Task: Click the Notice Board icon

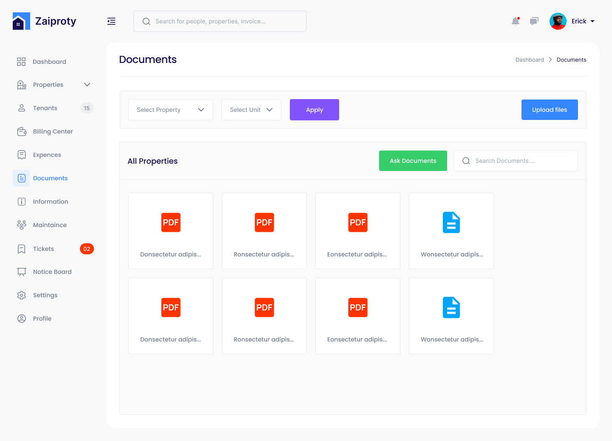Action: pyautogui.click(x=22, y=272)
